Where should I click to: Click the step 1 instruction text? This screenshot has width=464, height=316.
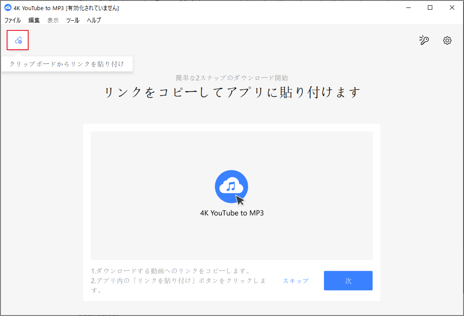point(171,271)
